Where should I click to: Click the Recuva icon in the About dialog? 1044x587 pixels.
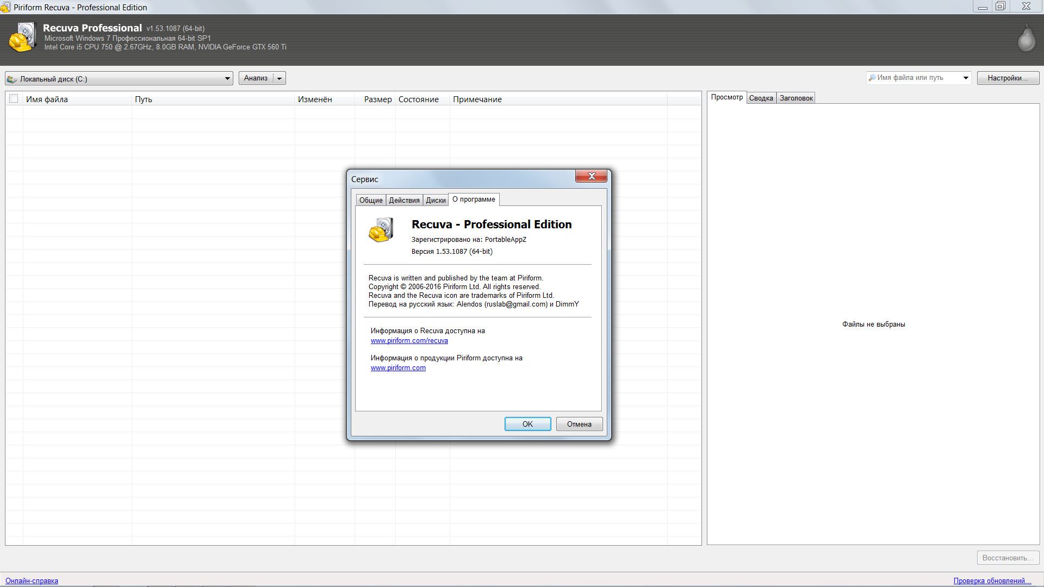pos(381,230)
